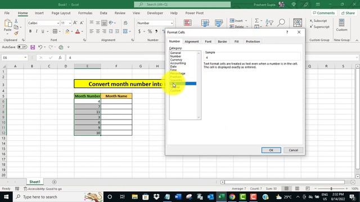
Task: Open the Formulas ribbon tab
Action: (85, 13)
